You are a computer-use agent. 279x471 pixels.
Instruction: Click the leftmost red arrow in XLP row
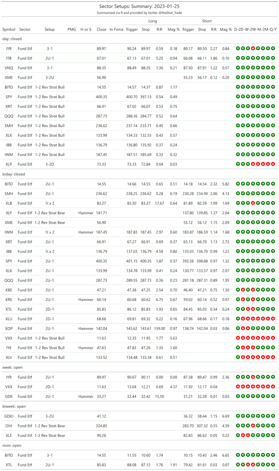tap(253, 164)
